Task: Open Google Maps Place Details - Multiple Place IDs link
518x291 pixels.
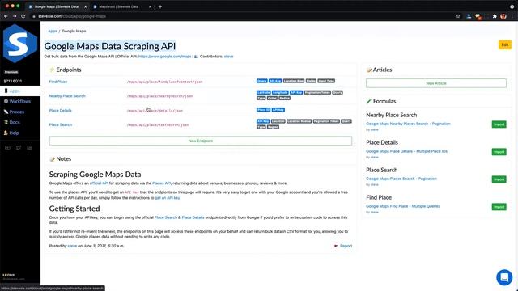Action: point(406,151)
